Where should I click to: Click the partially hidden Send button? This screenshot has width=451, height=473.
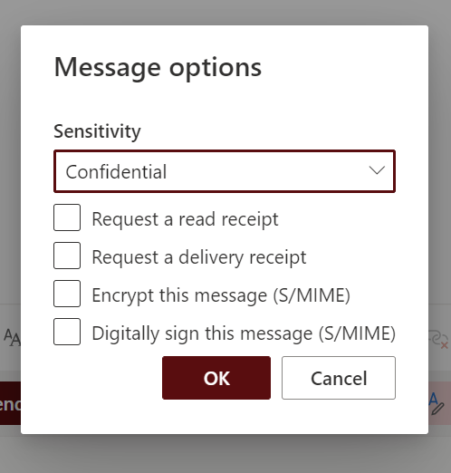point(10,403)
